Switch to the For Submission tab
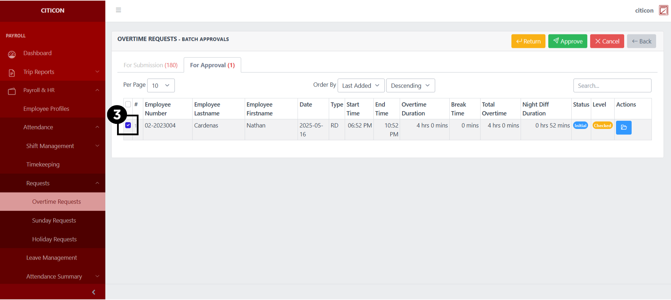671x300 pixels. pos(150,65)
